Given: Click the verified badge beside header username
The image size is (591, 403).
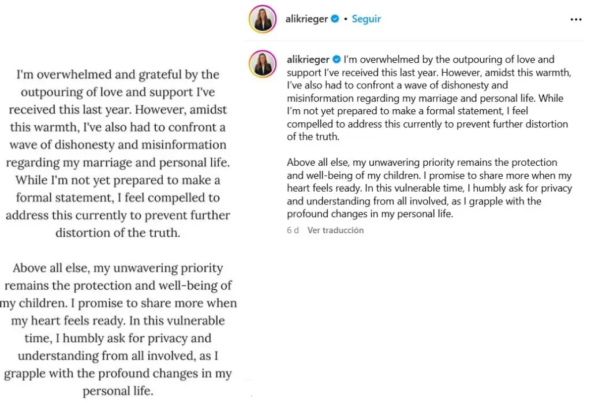Looking at the screenshot, I should (335, 18).
